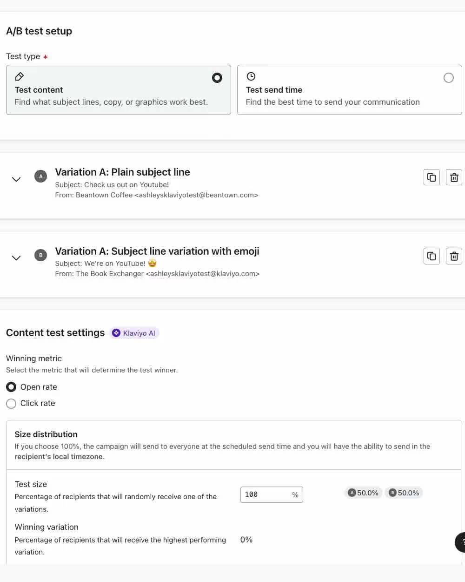Expand the emoji subject line variation
This screenshot has height=582, width=465.
16,258
